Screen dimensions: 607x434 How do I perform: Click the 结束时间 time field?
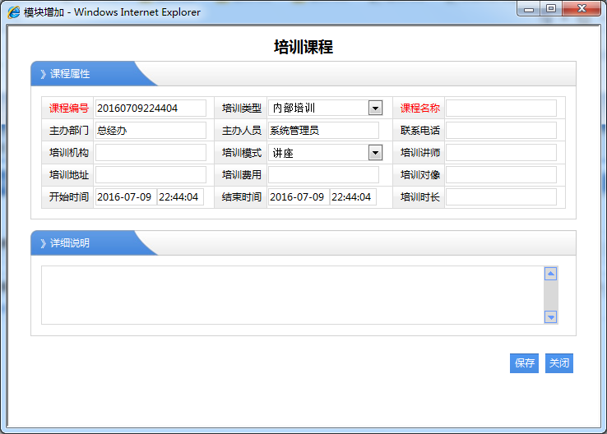(353, 197)
